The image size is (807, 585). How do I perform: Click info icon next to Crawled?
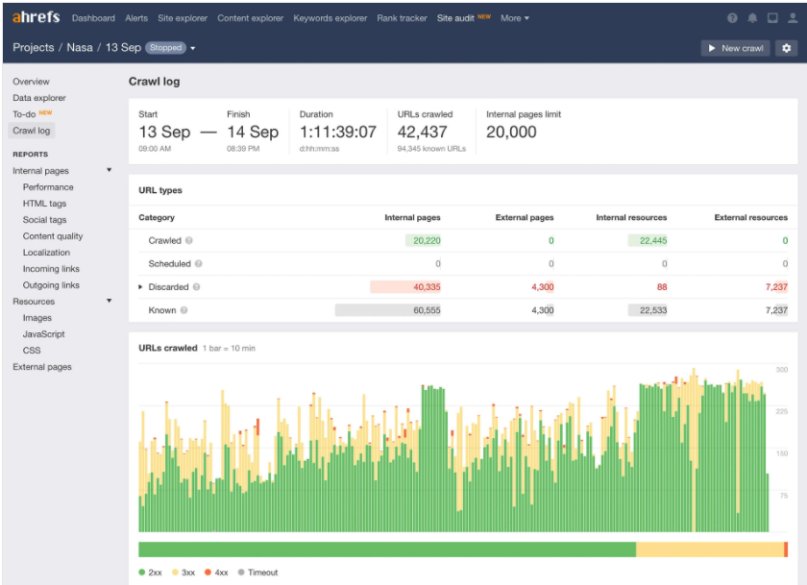[189, 241]
